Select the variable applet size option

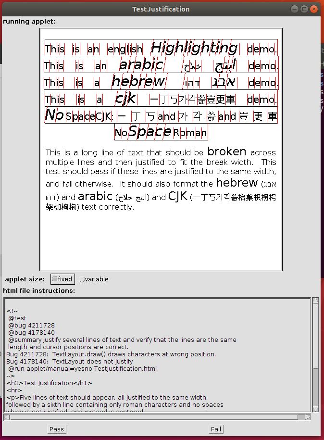(x=94, y=279)
